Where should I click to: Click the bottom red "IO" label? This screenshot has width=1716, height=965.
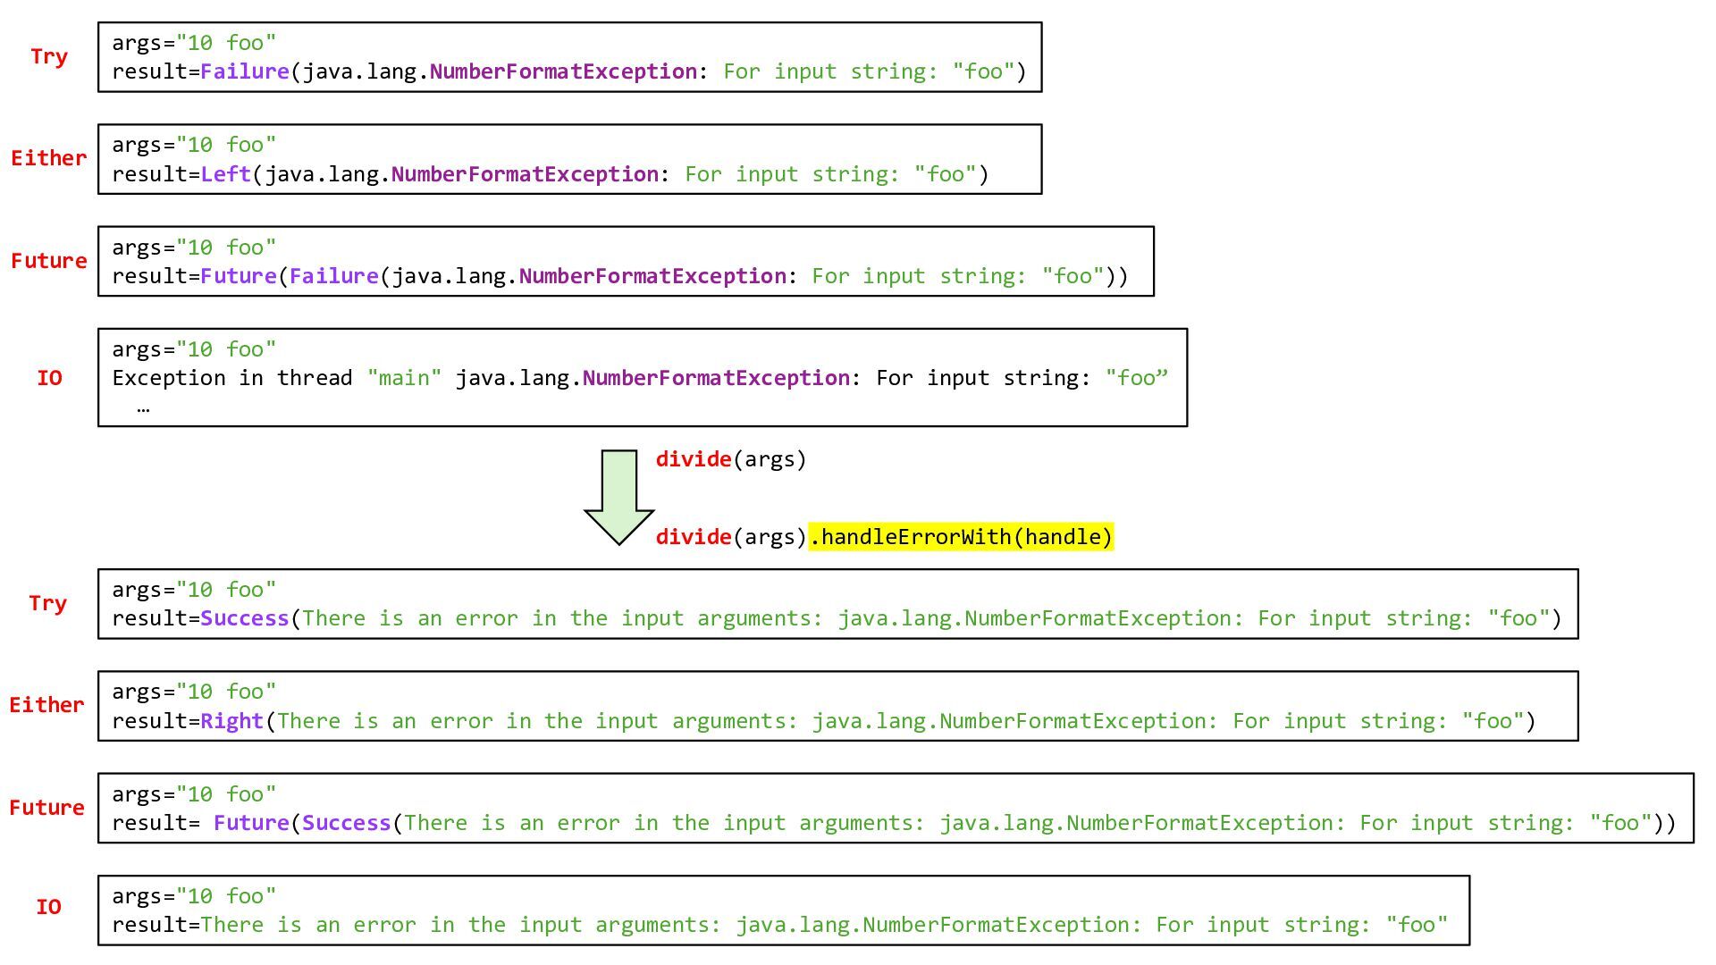pyautogui.click(x=49, y=907)
